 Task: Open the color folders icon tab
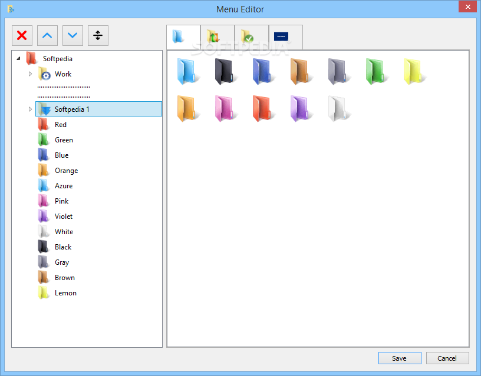183,37
